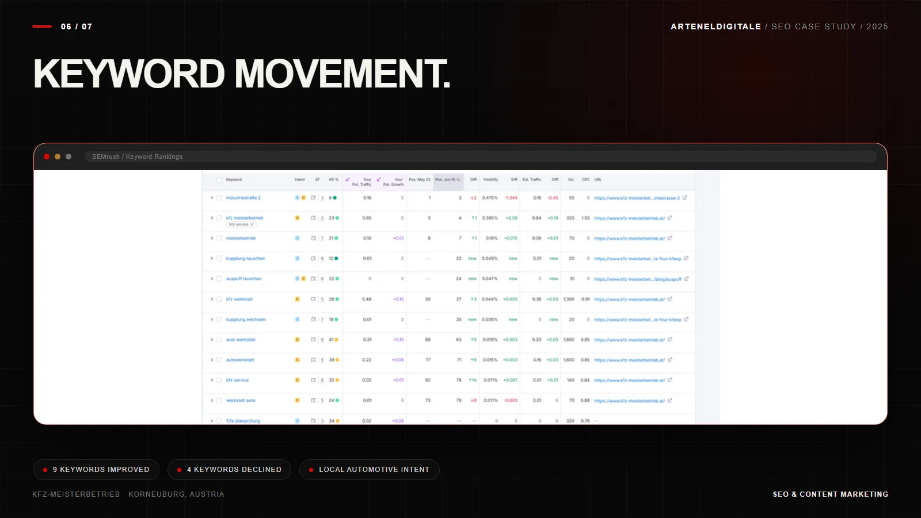Check the auto werkstatt row checkbox
This screenshot has height=518, width=921.
click(219, 340)
